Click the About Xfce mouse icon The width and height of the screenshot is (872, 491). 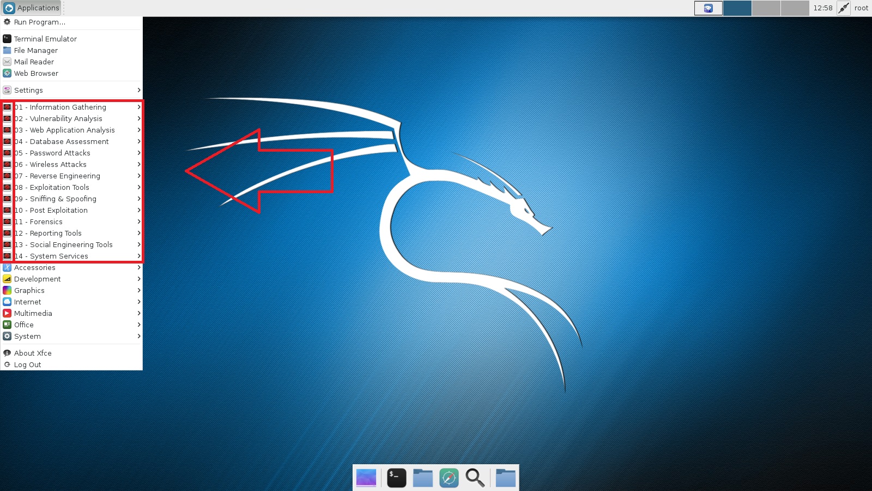(x=7, y=353)
